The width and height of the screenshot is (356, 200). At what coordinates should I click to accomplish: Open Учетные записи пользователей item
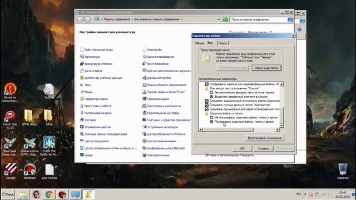tap(103, 134)
